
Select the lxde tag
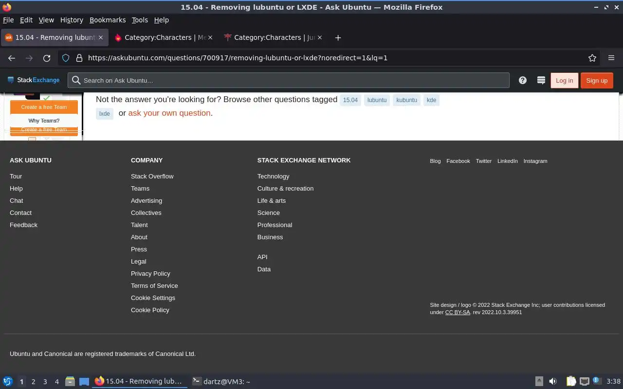click(105, 114)
